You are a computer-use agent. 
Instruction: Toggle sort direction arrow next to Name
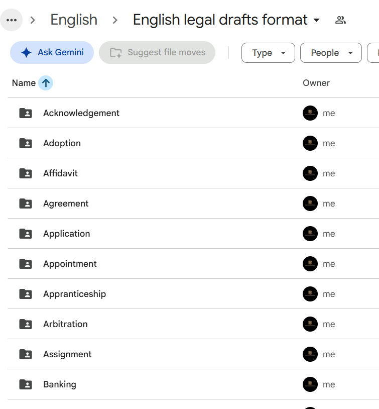coord(46,83)
